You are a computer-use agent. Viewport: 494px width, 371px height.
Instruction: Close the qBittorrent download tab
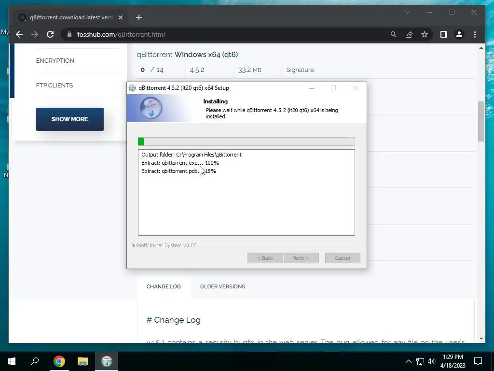coord(120,17)
